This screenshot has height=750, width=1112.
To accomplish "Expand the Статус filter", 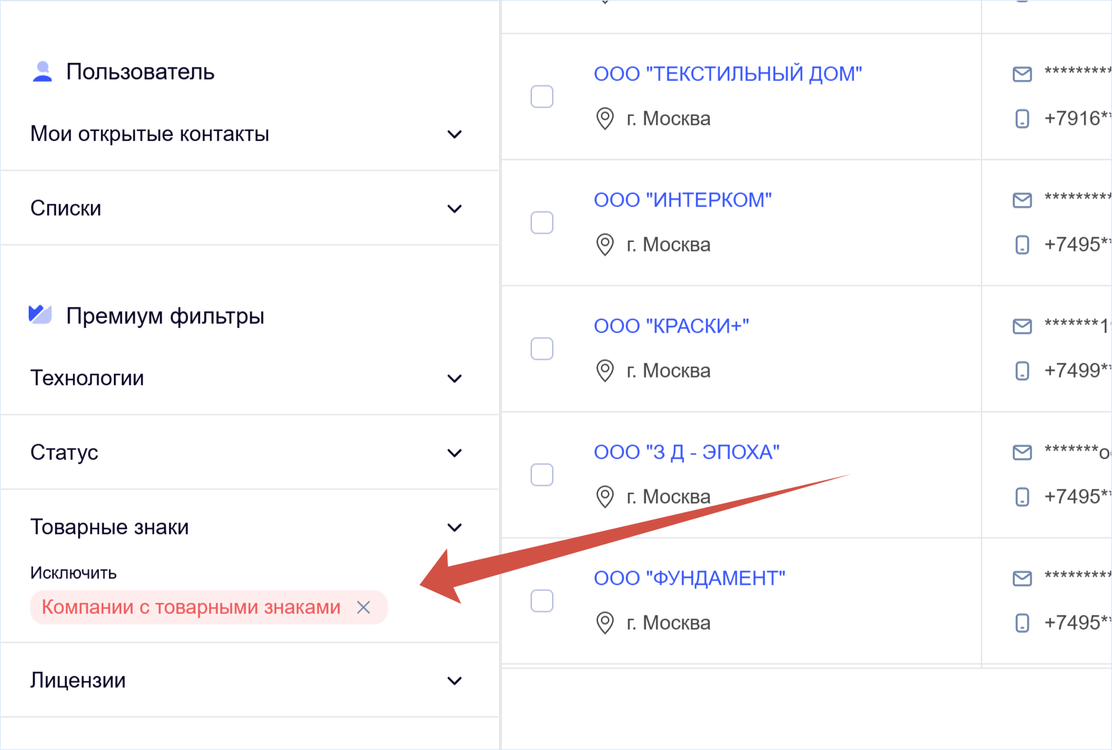I will tap(455, 453).
